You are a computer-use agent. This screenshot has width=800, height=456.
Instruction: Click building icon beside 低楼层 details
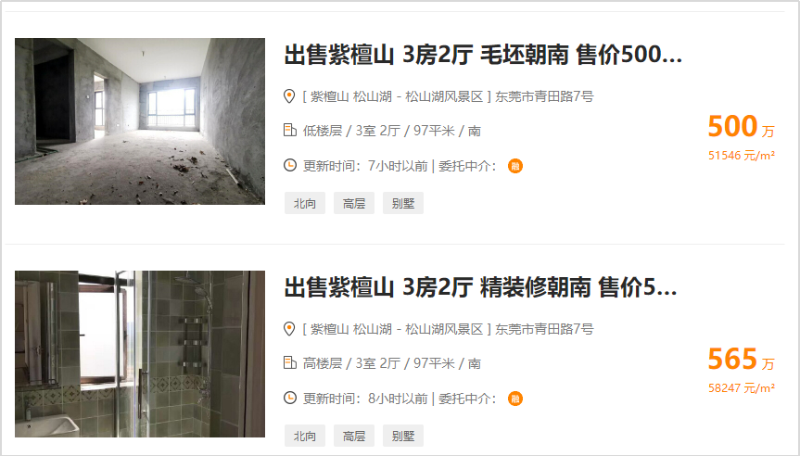[x=290, y=130]
